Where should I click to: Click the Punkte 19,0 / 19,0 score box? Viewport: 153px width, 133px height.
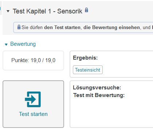pos(34,60)
